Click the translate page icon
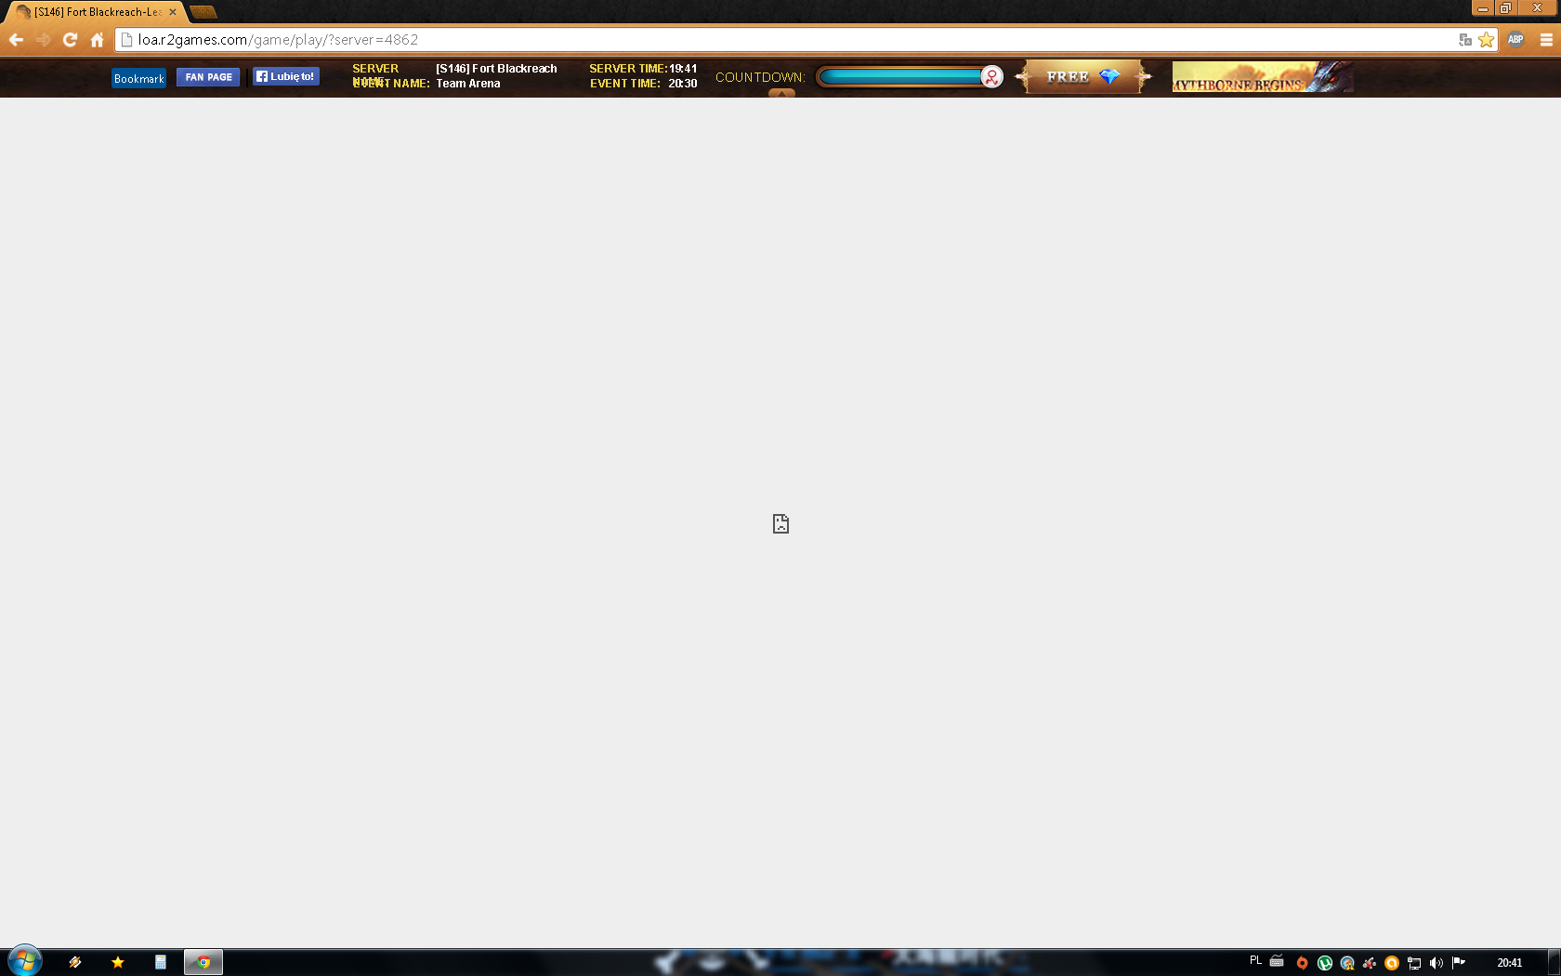This screenshot has width=1561, height=976. tap(1465, 40)
